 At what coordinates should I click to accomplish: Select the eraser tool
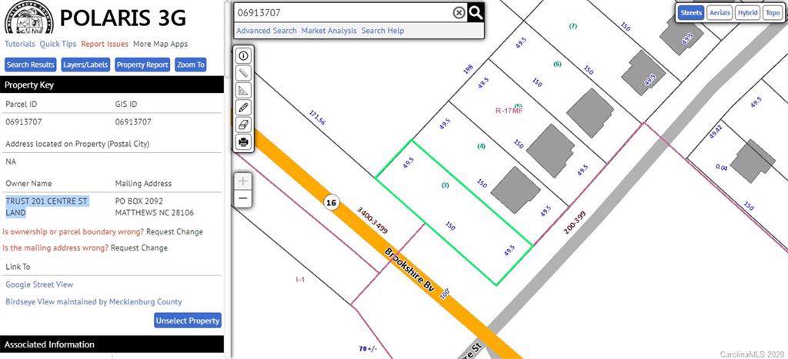(x=244, y=125)
